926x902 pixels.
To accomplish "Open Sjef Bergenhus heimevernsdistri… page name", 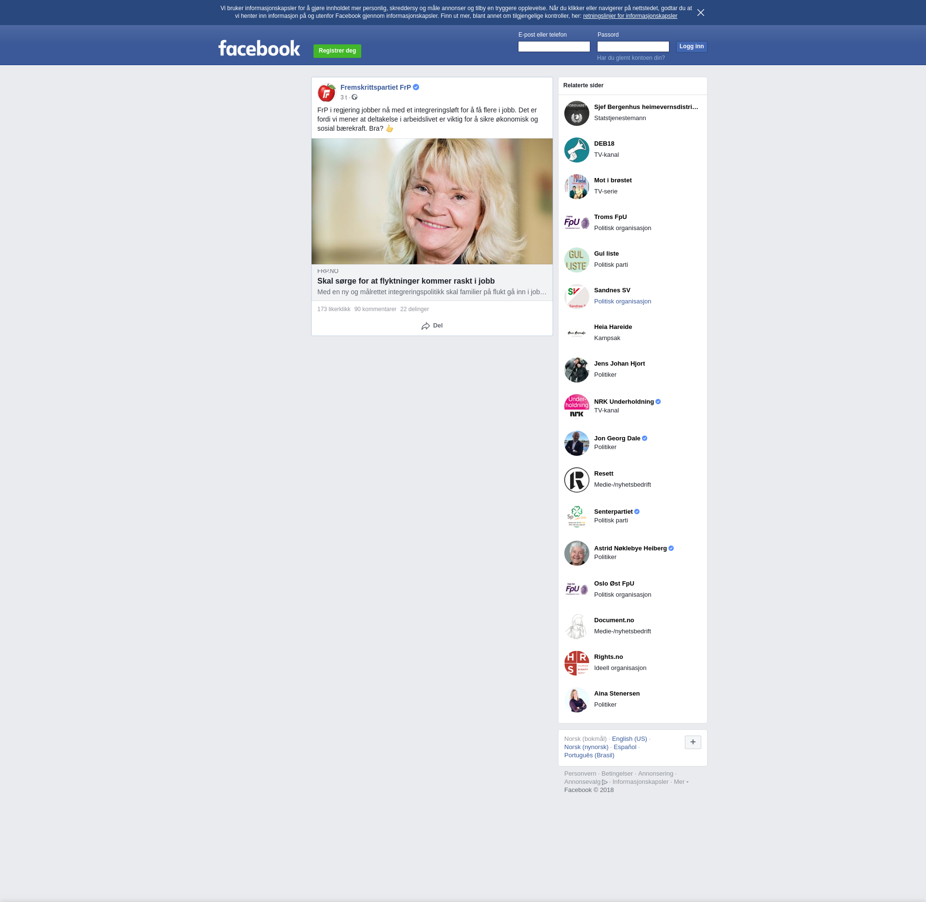I will 646,107.
